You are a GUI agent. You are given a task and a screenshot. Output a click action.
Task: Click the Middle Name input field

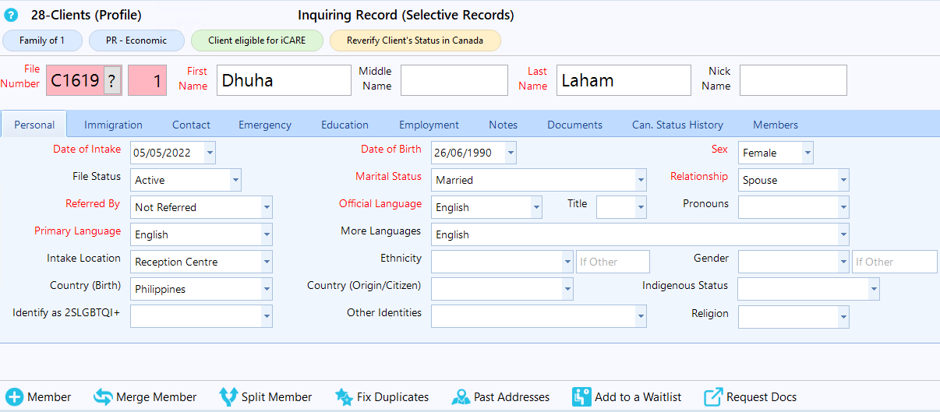pos(454,80)
